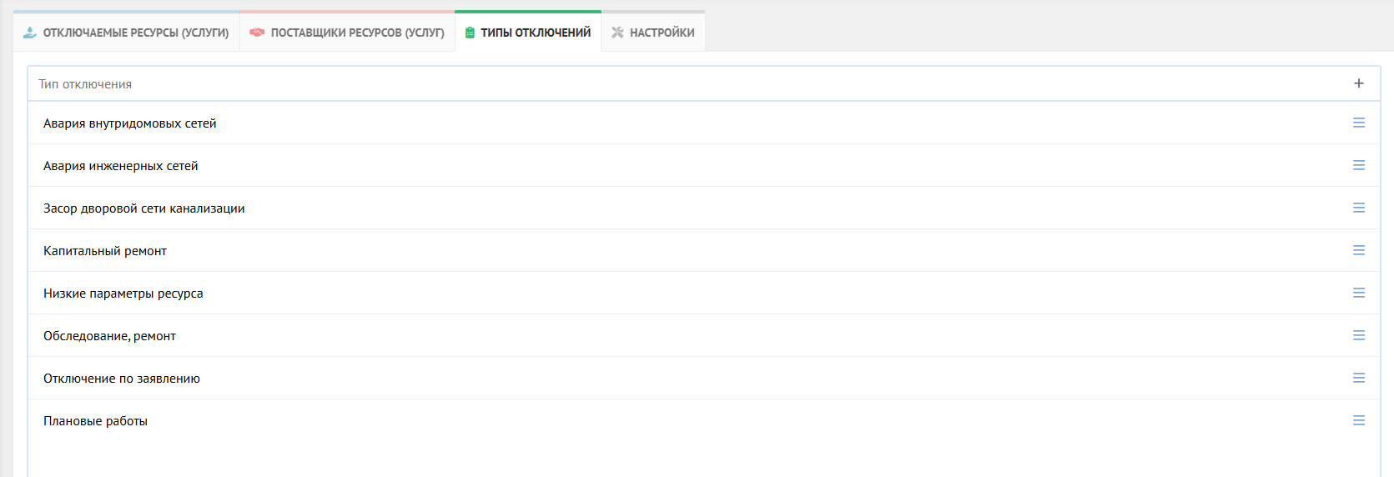Open menu icon for Авария внутридомовых сетей
Image resolution: width=1394 pixels, height=477 pixels.
click(1358, 123)
